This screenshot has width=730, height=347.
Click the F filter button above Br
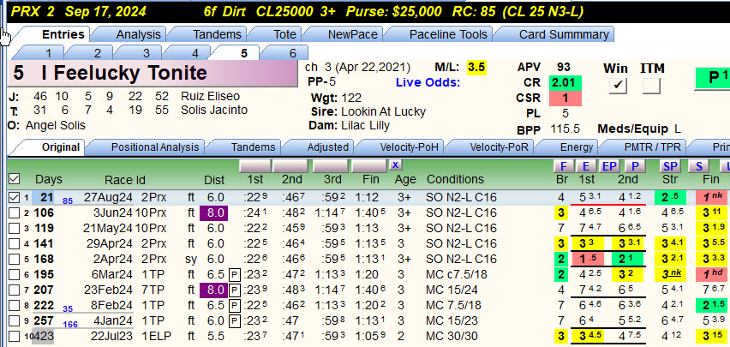[x=563, y=166]
